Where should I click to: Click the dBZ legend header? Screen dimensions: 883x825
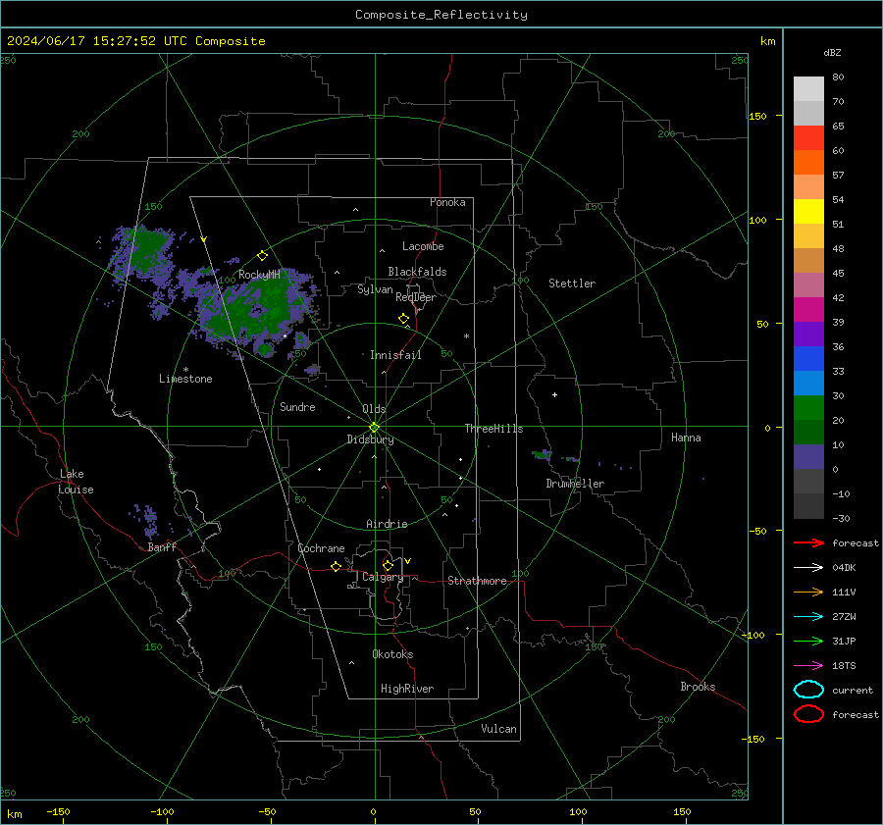pos(832,52)
